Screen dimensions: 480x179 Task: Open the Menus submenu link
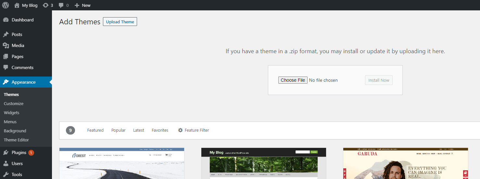(10, 122)
